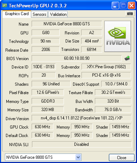Click the Bandwidth field 76.0 GB/s
Screen dimensions: 137x163
pyautogui.click(x=113, y=110)
